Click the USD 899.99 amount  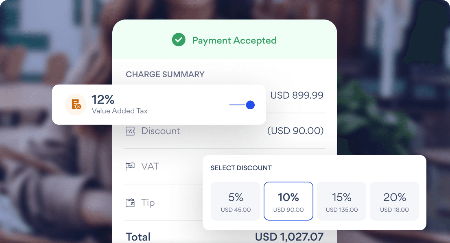point(297,95)
